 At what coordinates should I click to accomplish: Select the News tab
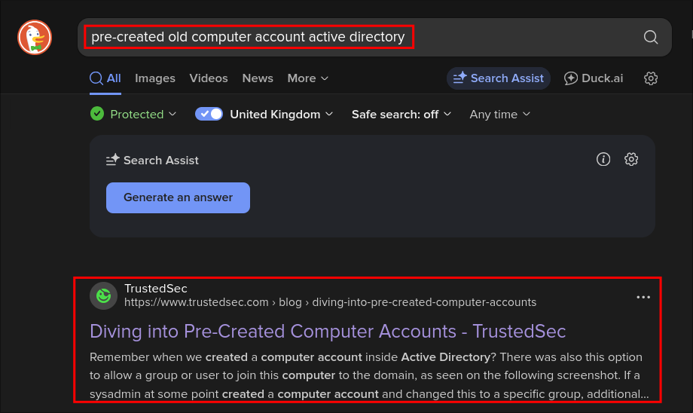(258, 78)
